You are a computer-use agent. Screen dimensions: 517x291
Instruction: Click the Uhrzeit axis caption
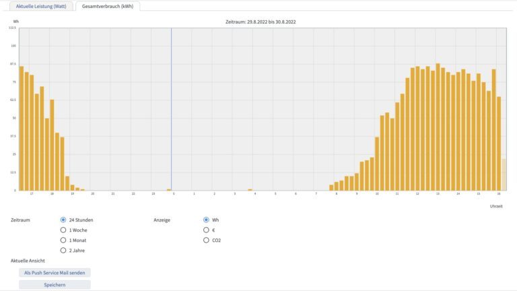click(496, 206)
